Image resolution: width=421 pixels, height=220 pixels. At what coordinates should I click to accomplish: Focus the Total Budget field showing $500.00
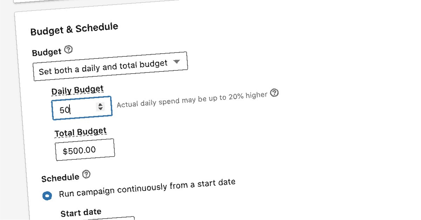(85, 150)
